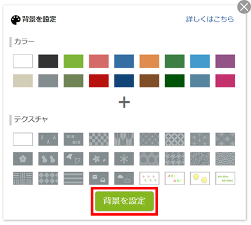Close the background settings dialog
The height and width of the screenshot is (225, 251).
(x=244, y=7)
